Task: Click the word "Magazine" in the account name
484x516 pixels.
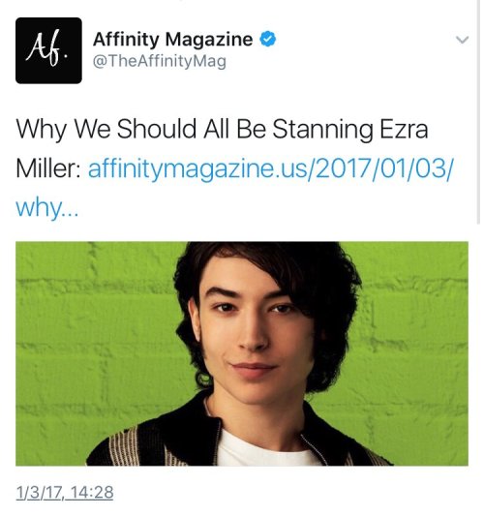Action: point(209,40)
